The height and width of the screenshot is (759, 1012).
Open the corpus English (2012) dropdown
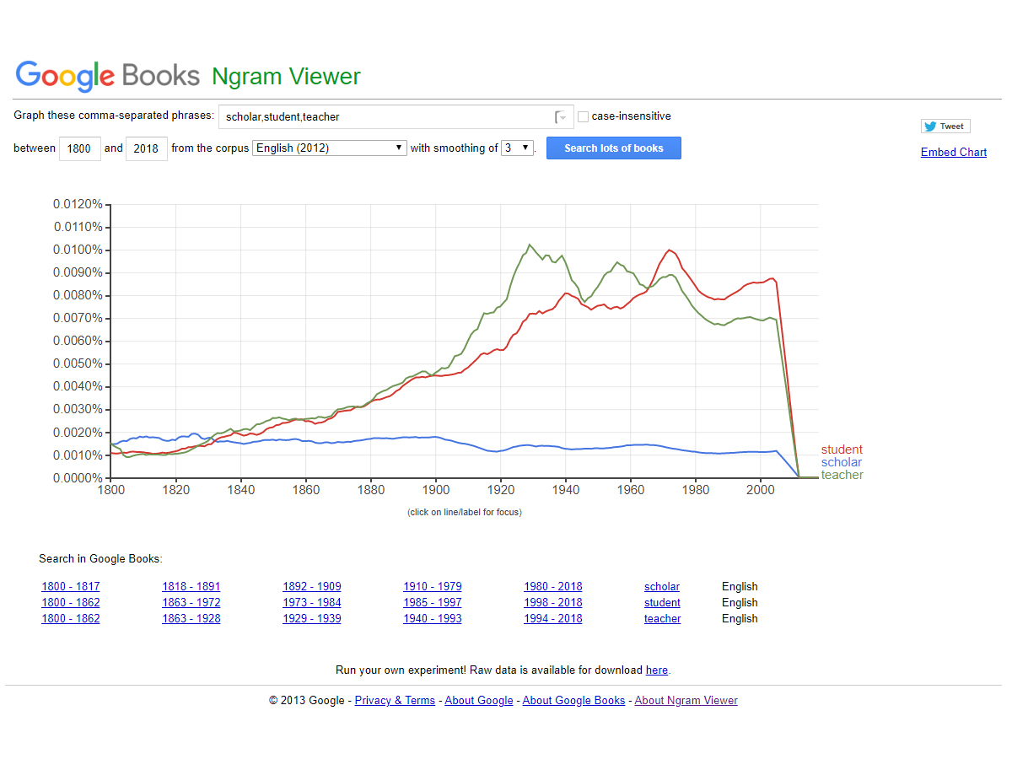pyautogui.click(x=330, y=148)
